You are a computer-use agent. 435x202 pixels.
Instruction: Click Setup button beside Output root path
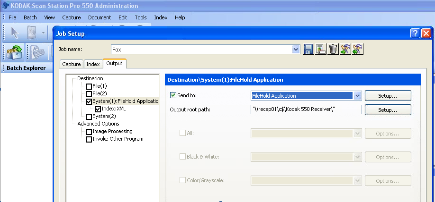click(387, 109)
